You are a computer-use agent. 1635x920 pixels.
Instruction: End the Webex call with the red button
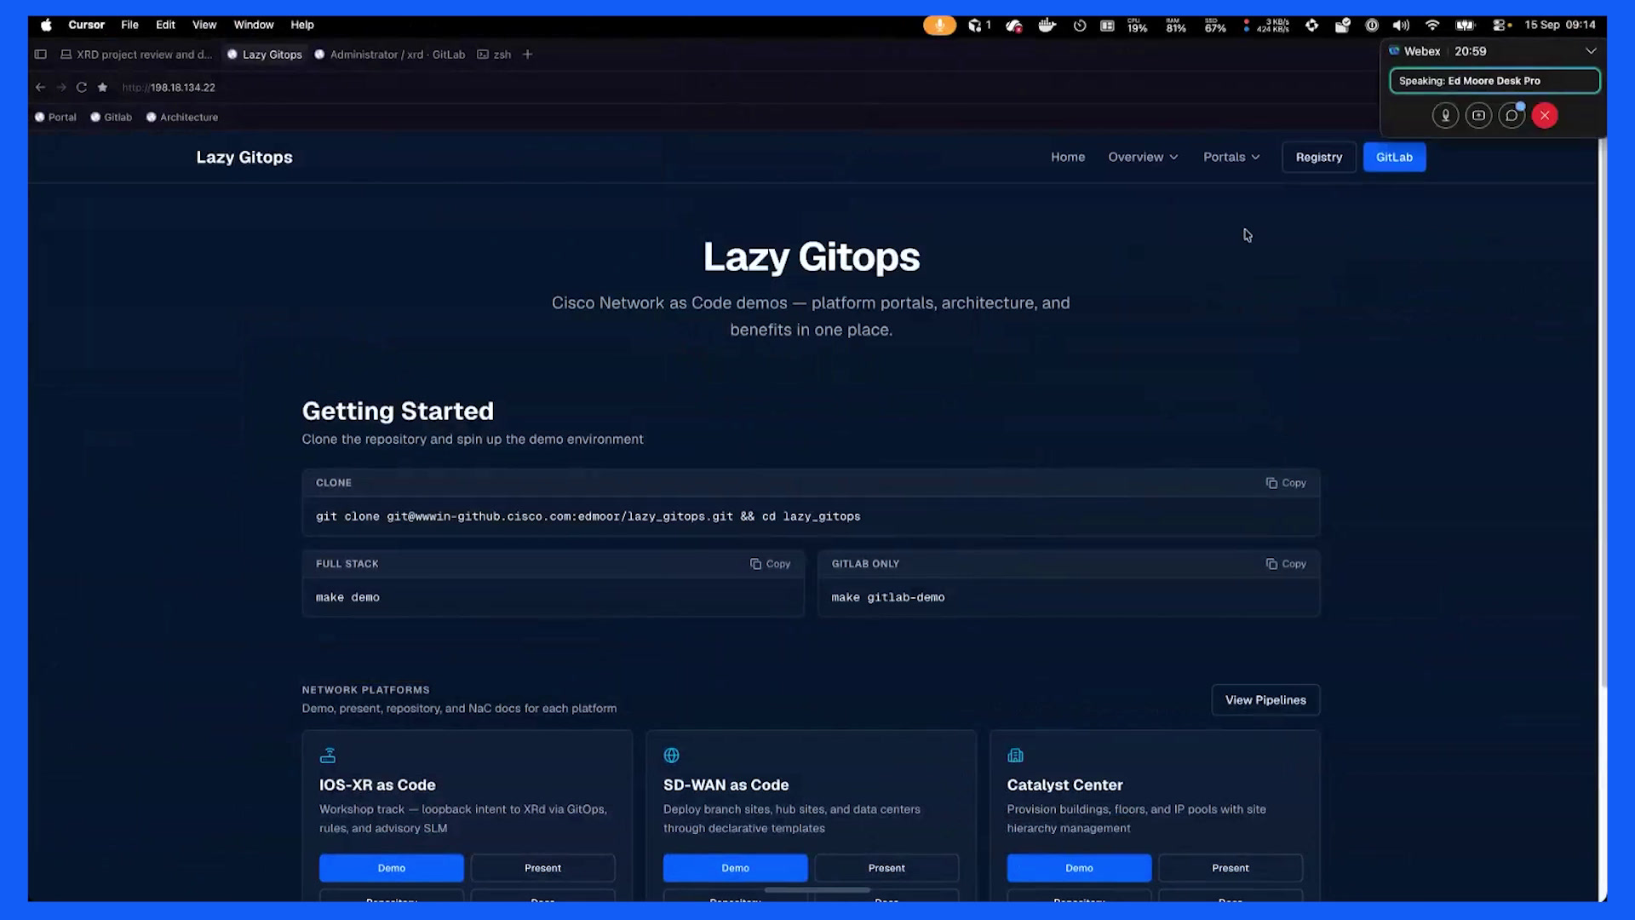[1545, 116]
